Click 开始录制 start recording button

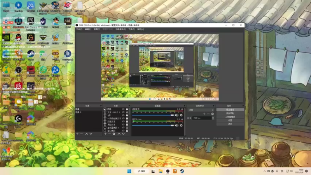(x=230, y=113)
